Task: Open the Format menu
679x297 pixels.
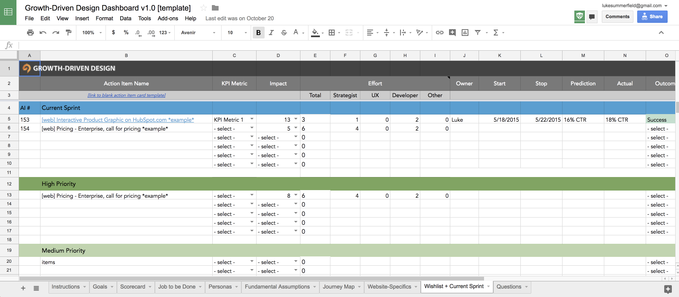Action: click(104, 18)
